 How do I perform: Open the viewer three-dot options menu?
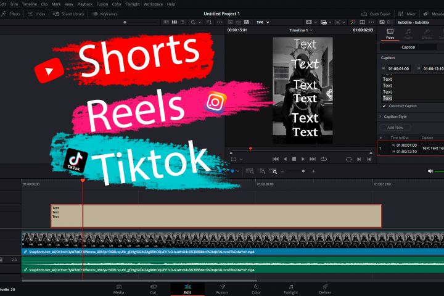click(x=371, y=22)
